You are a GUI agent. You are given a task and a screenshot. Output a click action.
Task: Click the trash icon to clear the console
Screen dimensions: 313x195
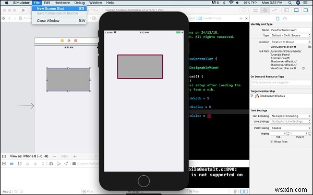click(x=235, y=191)
